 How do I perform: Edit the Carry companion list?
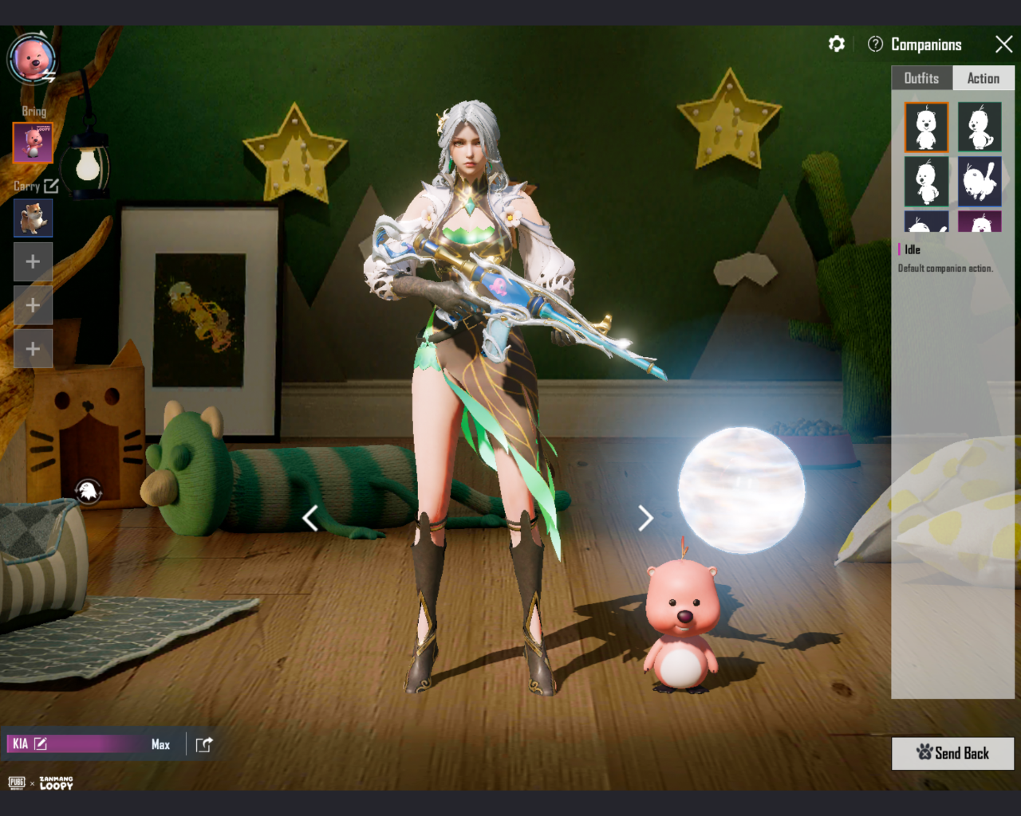(51, 186)
